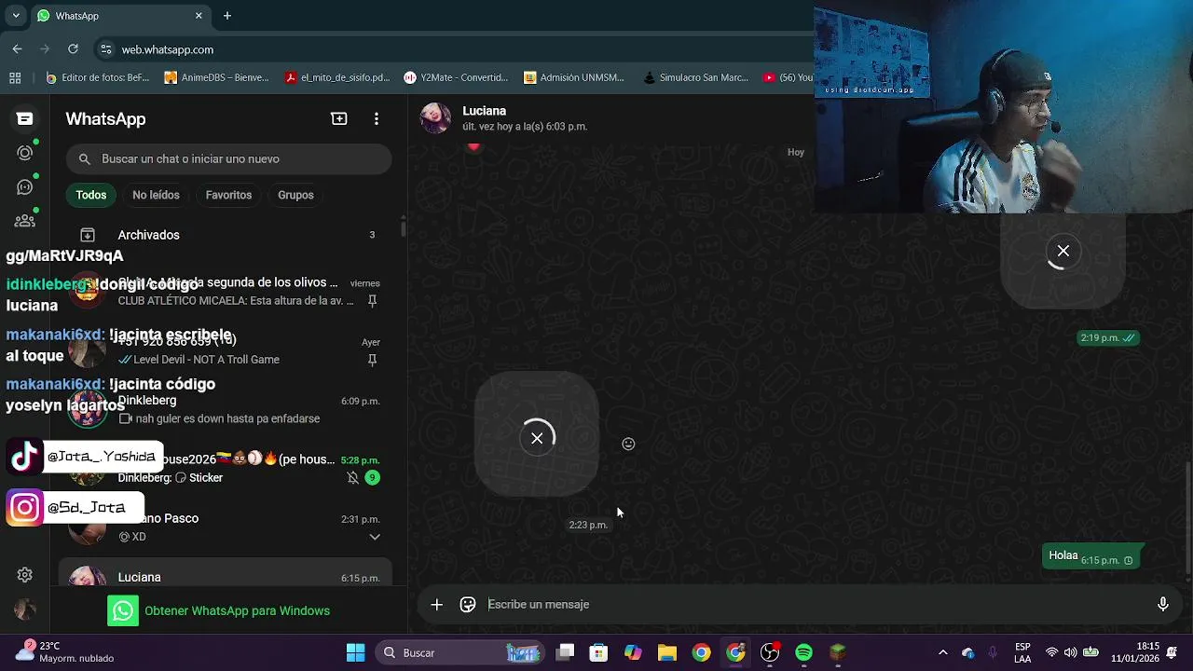Open the attach plus button in message bar
The width and height of the screenshot is (1193, 671).
[436, 604]
